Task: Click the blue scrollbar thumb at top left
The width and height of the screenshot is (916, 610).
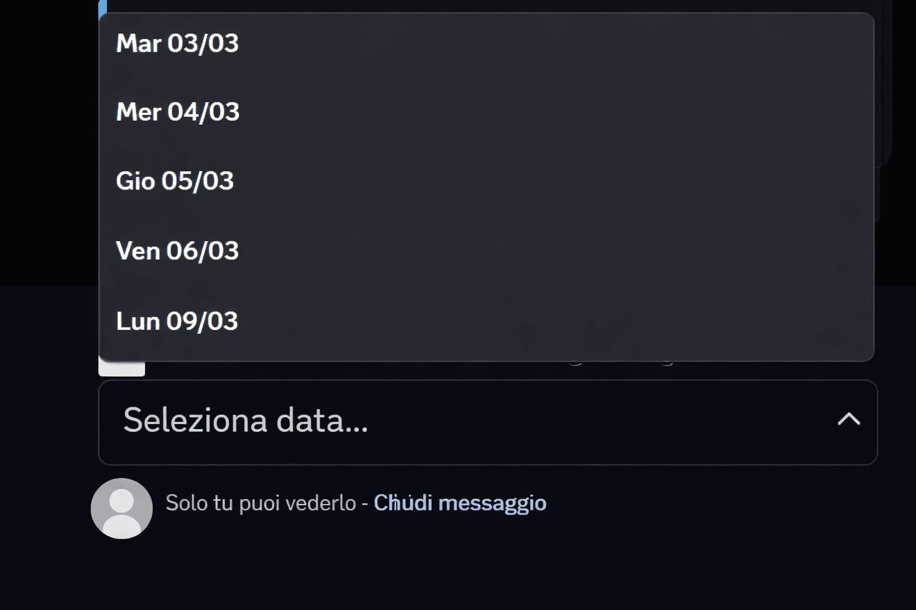Action: pyautogui.click(x=101, y=7)
